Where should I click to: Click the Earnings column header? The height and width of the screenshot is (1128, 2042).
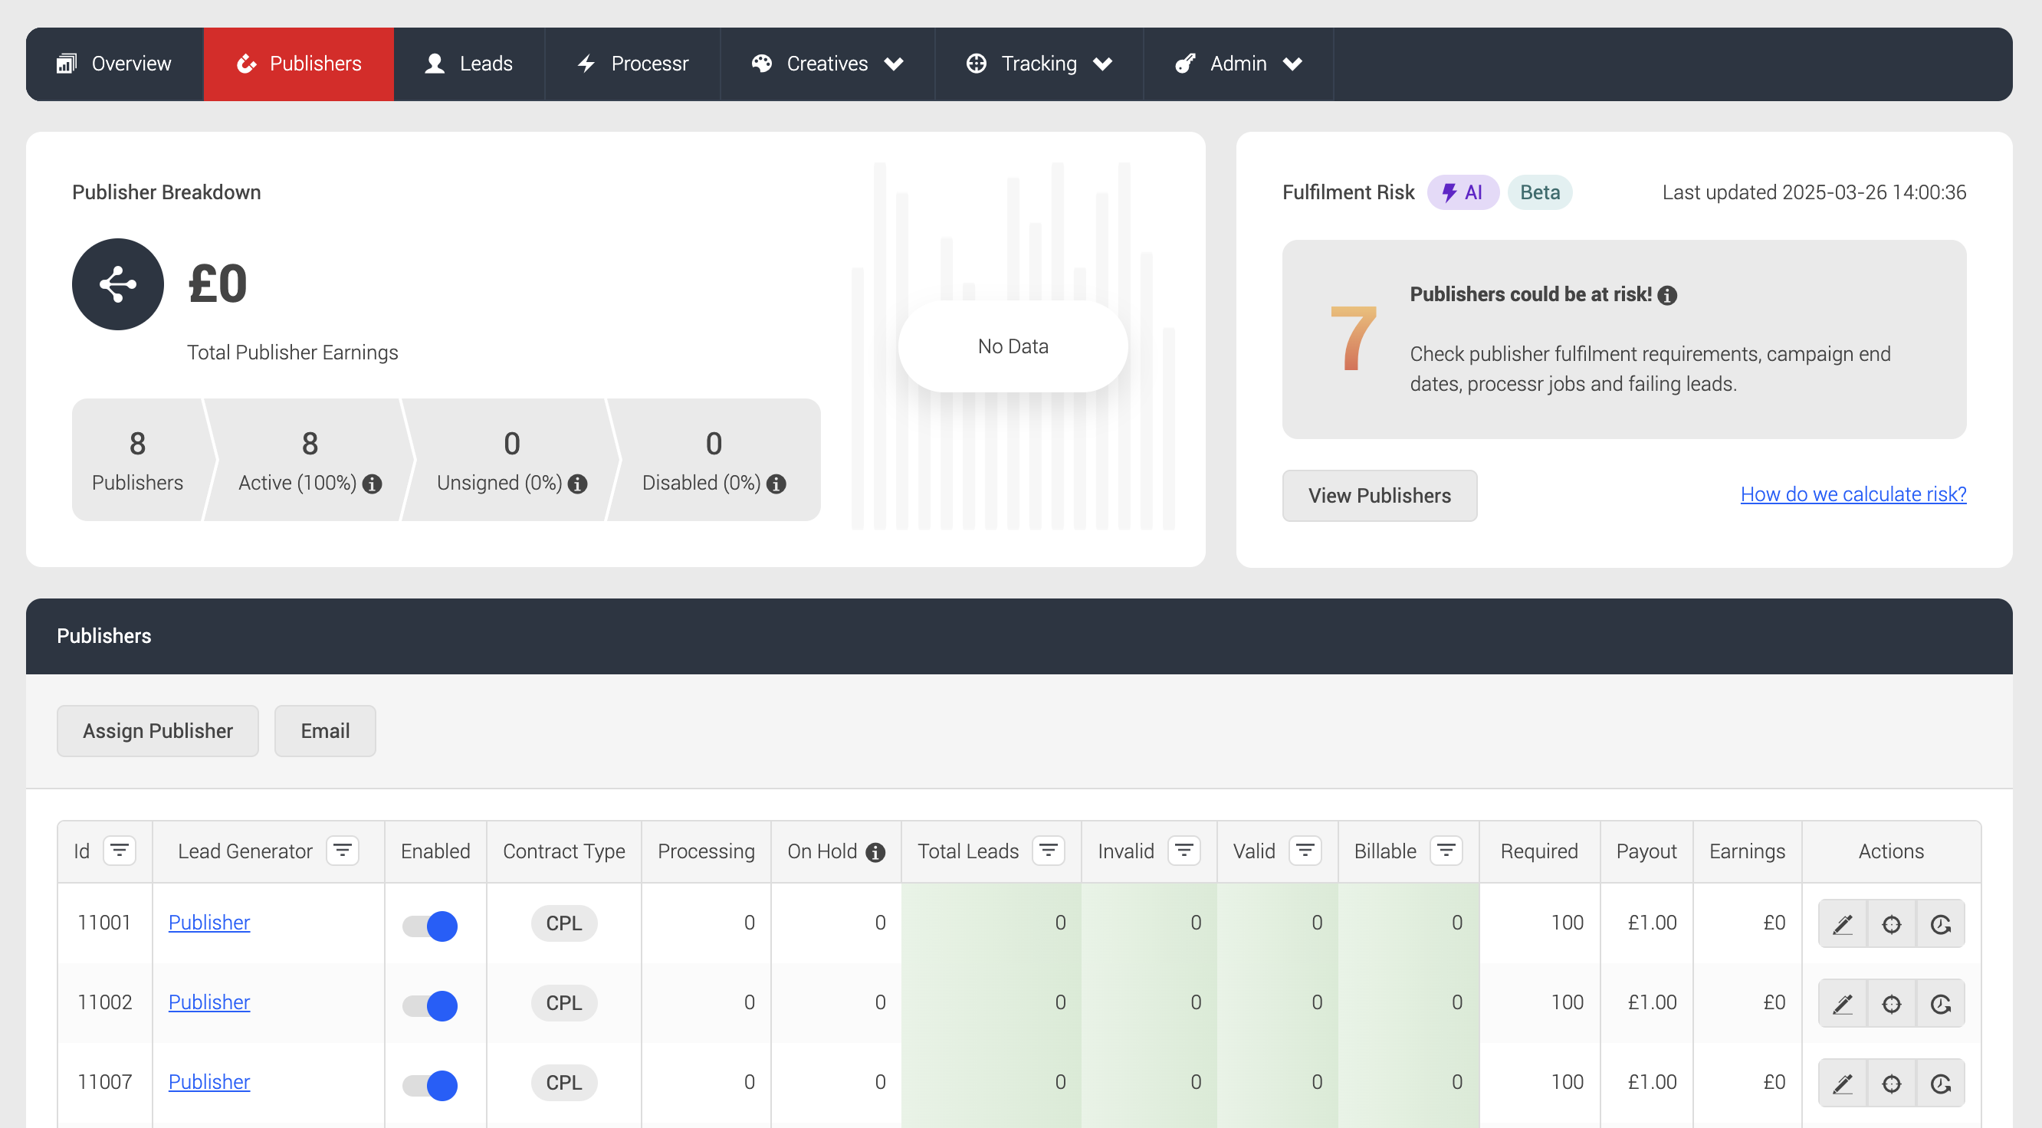point(1746,851)
